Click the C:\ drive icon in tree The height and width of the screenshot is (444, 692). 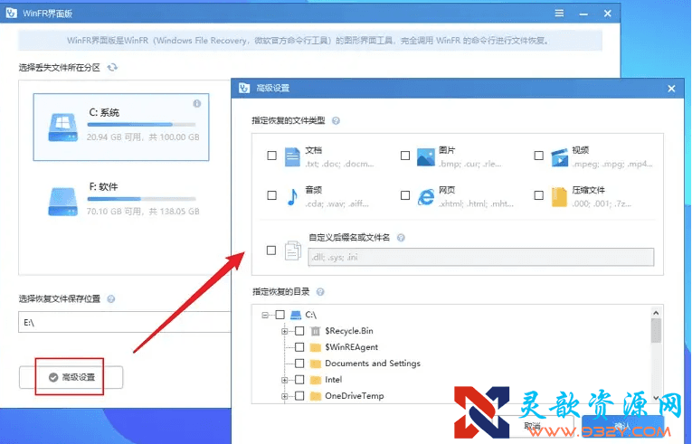(x=296, y=315)
